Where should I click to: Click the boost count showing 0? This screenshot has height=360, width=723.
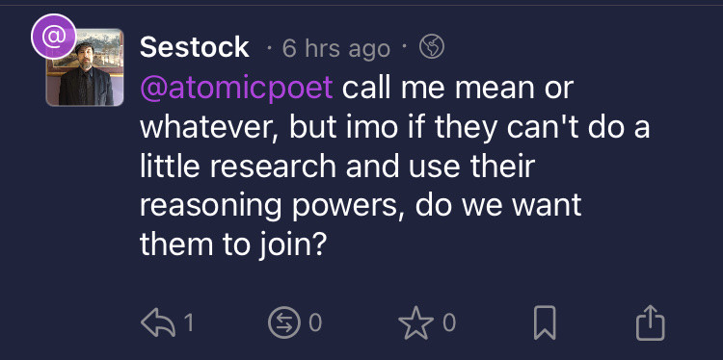[315, 322]
